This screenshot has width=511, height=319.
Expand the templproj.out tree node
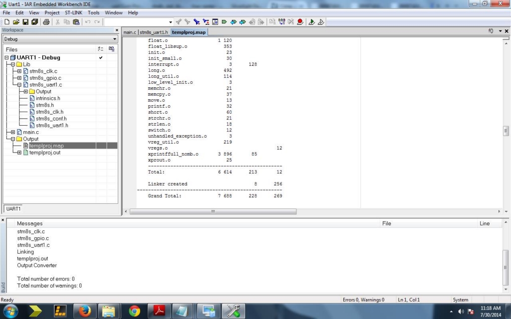(19, 153)
